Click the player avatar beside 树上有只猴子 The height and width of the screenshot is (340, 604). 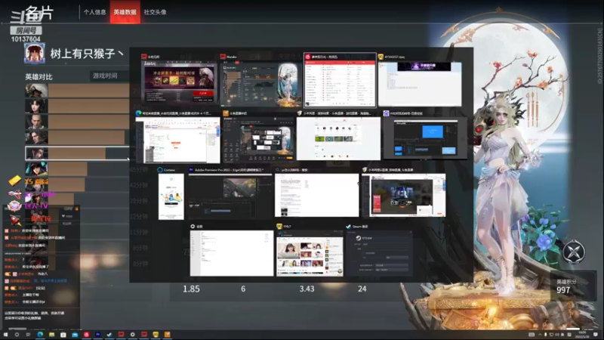34,53
